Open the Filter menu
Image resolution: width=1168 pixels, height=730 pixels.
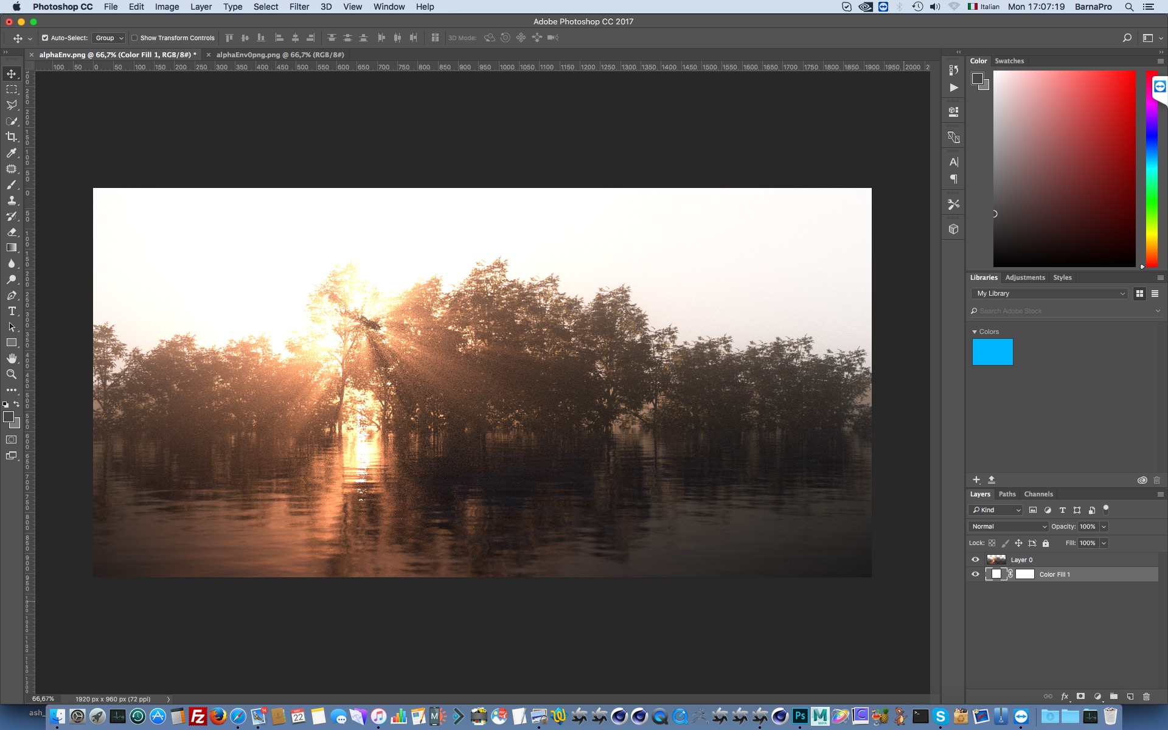[x=299, y=7]
